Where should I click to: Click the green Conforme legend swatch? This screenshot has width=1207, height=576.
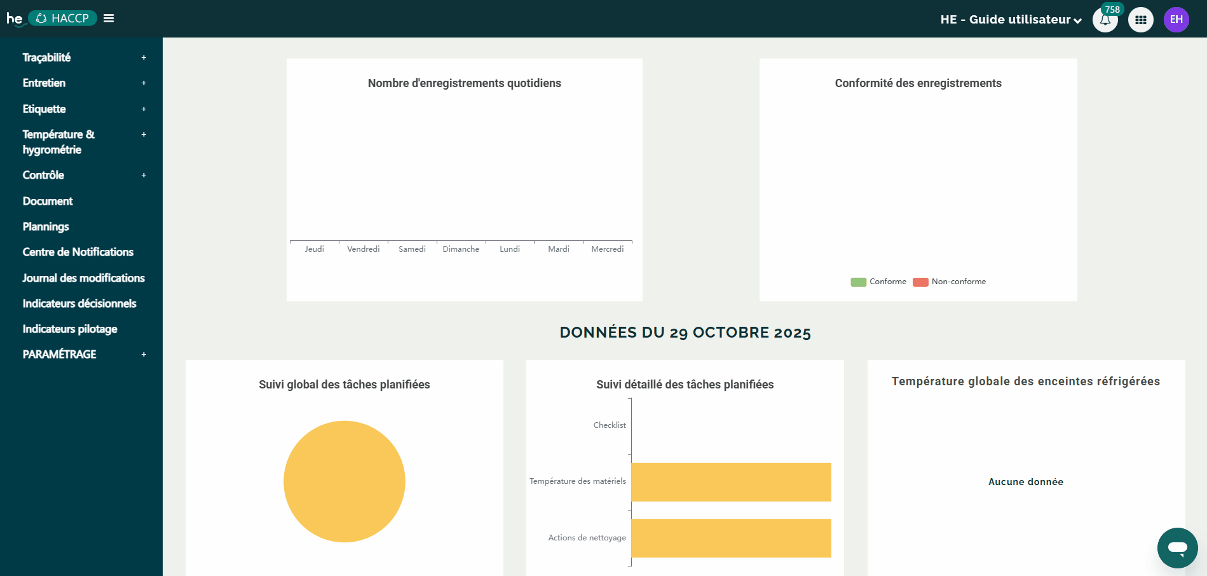[857, 281]
